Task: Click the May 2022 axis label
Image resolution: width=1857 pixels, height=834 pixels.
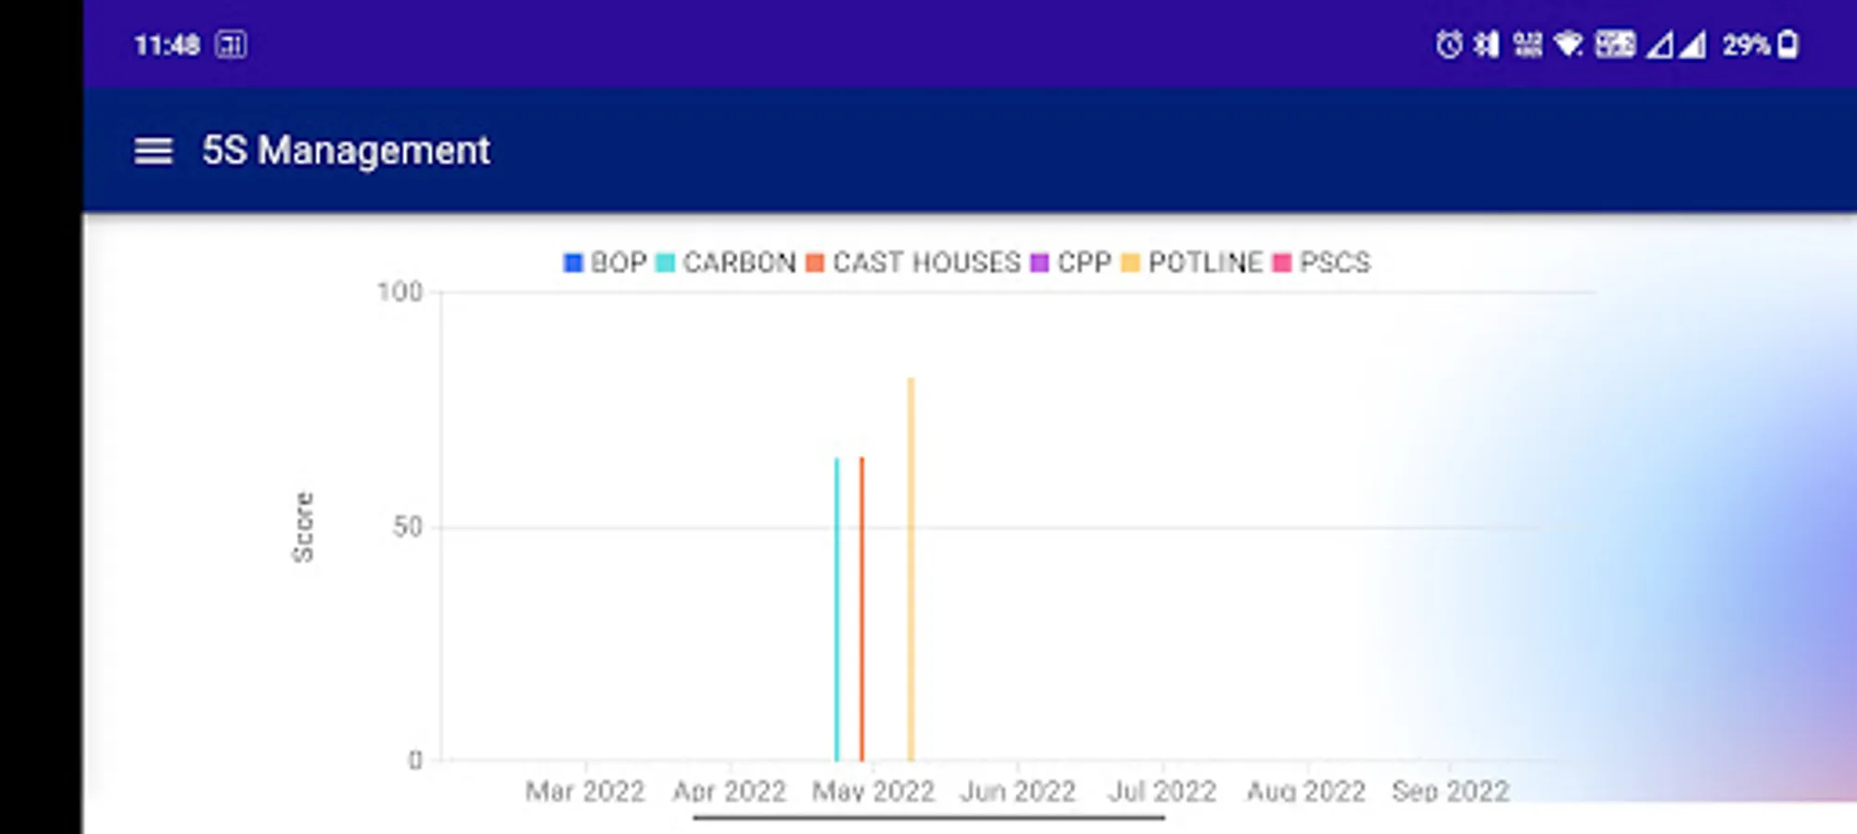Action: point(873,791)
